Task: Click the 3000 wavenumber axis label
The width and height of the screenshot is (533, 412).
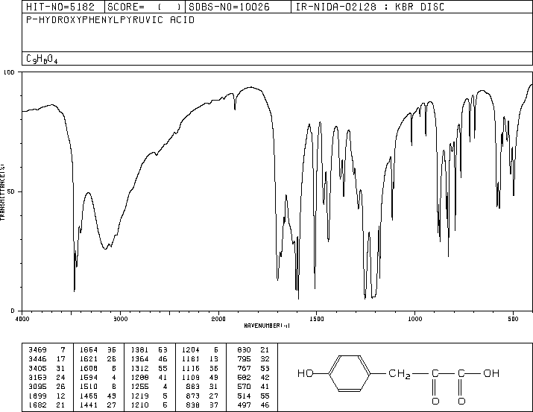Action: click(121, 319)
